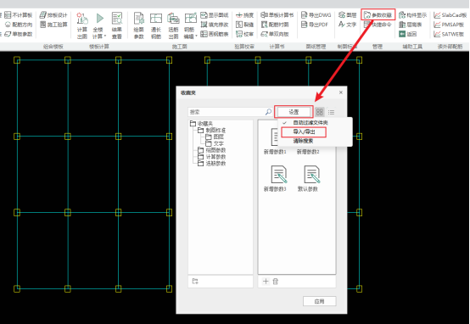Click the trash delete icon in dialog
The image size is (470, 324).
click(276, 281)
